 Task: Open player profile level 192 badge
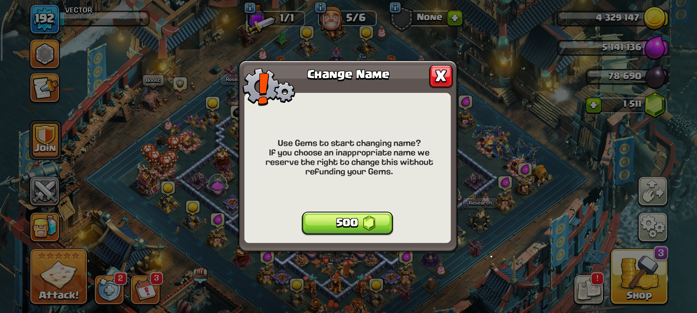45,19
